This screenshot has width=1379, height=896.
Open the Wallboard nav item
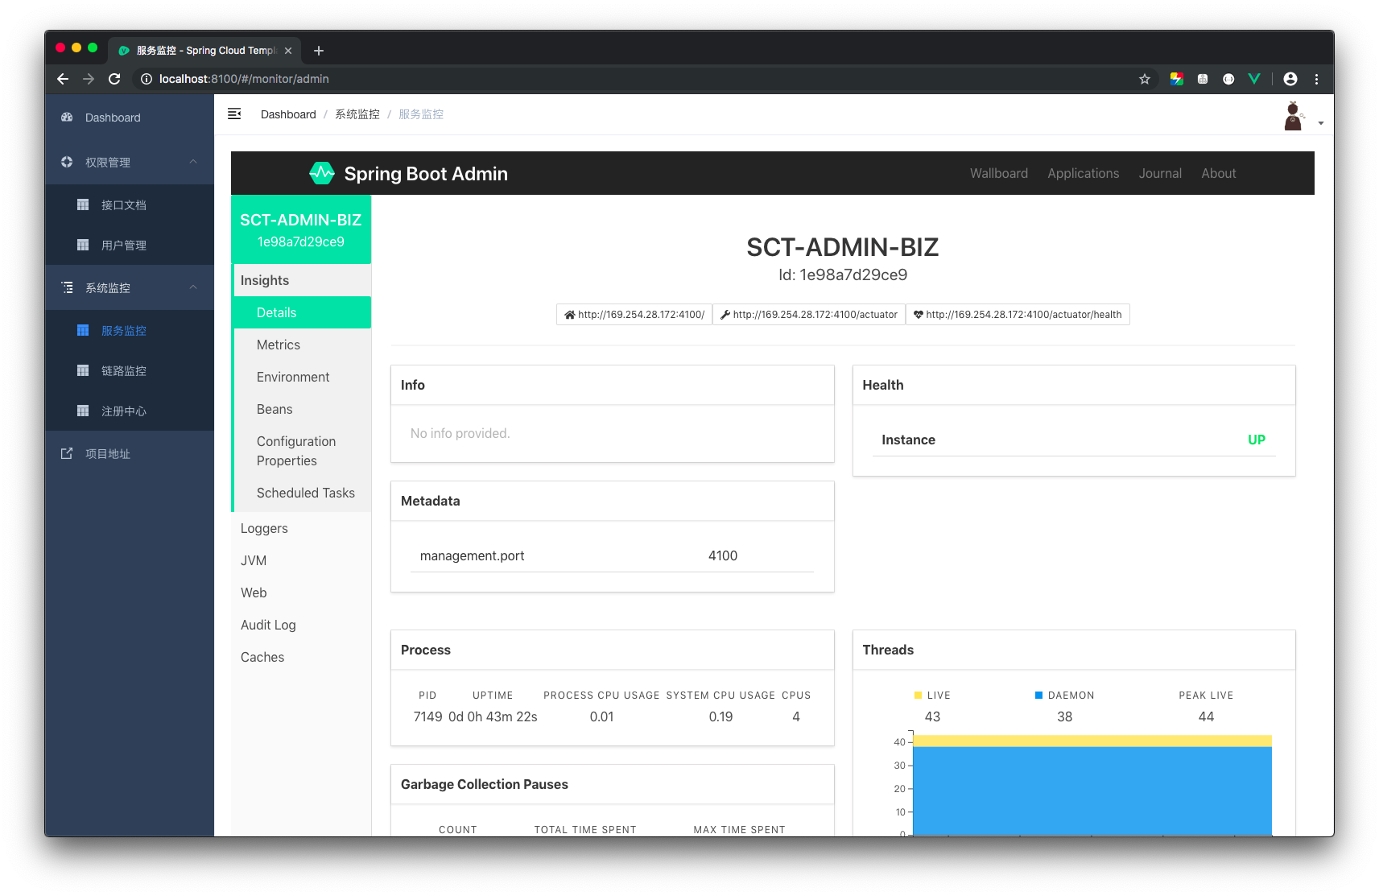click(999, 173)
